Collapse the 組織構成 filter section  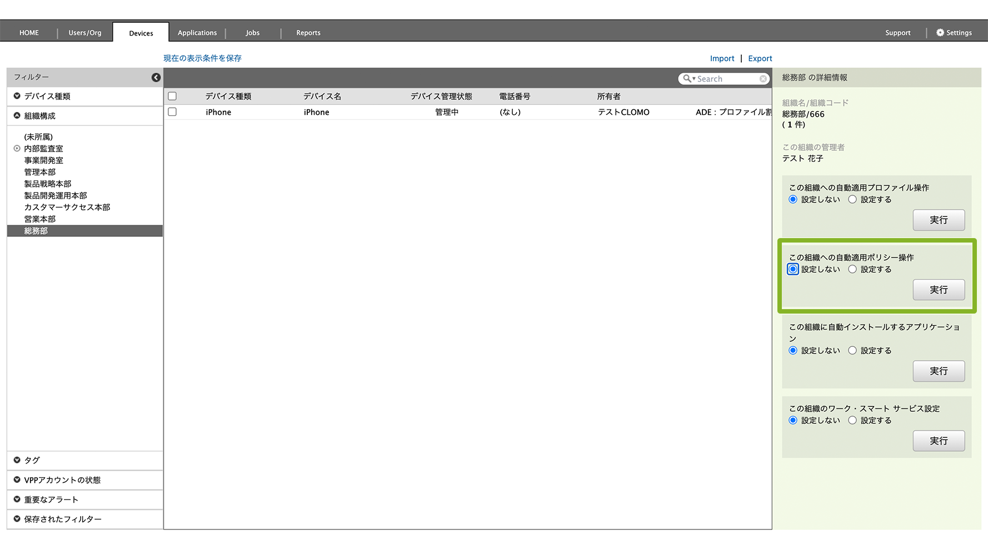(17, 115)
